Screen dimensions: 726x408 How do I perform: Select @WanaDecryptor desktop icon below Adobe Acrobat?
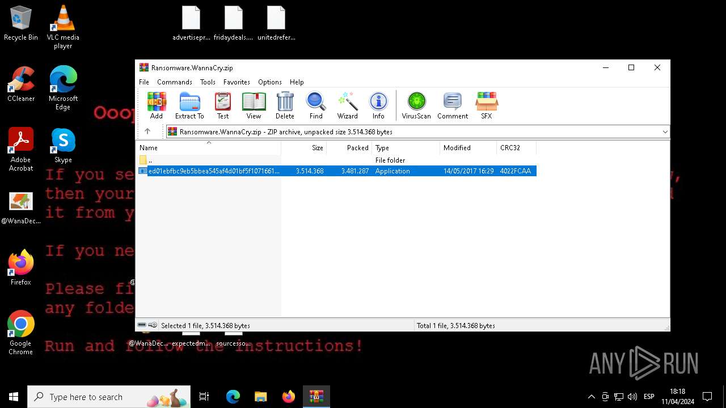[x=21, y=207]
